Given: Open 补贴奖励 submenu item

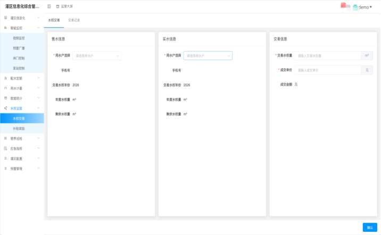Looking at the screenshot, I should tap(19, 129).
